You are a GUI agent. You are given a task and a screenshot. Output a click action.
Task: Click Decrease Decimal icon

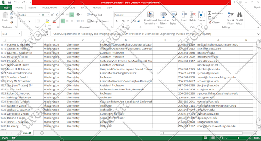point(139,21)
